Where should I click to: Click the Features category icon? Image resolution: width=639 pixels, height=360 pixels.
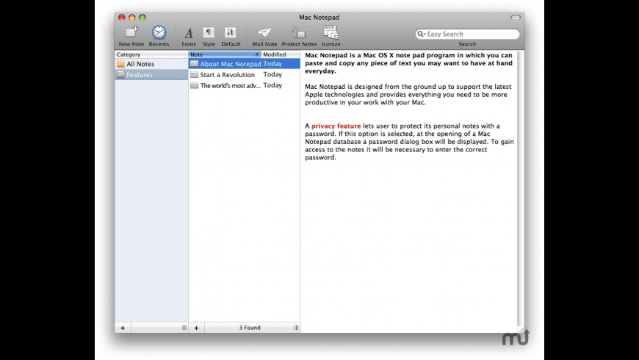(x=120, y=75)
